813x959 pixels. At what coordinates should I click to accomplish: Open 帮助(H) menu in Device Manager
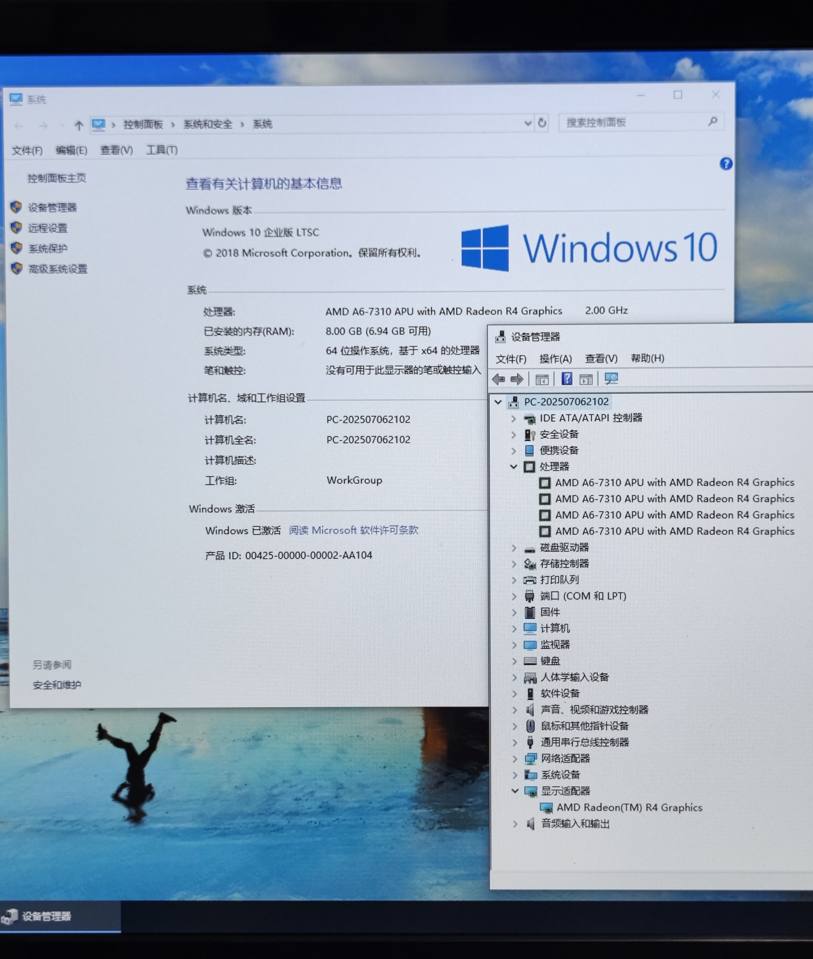pyautogui.click(x=647, y=358)
